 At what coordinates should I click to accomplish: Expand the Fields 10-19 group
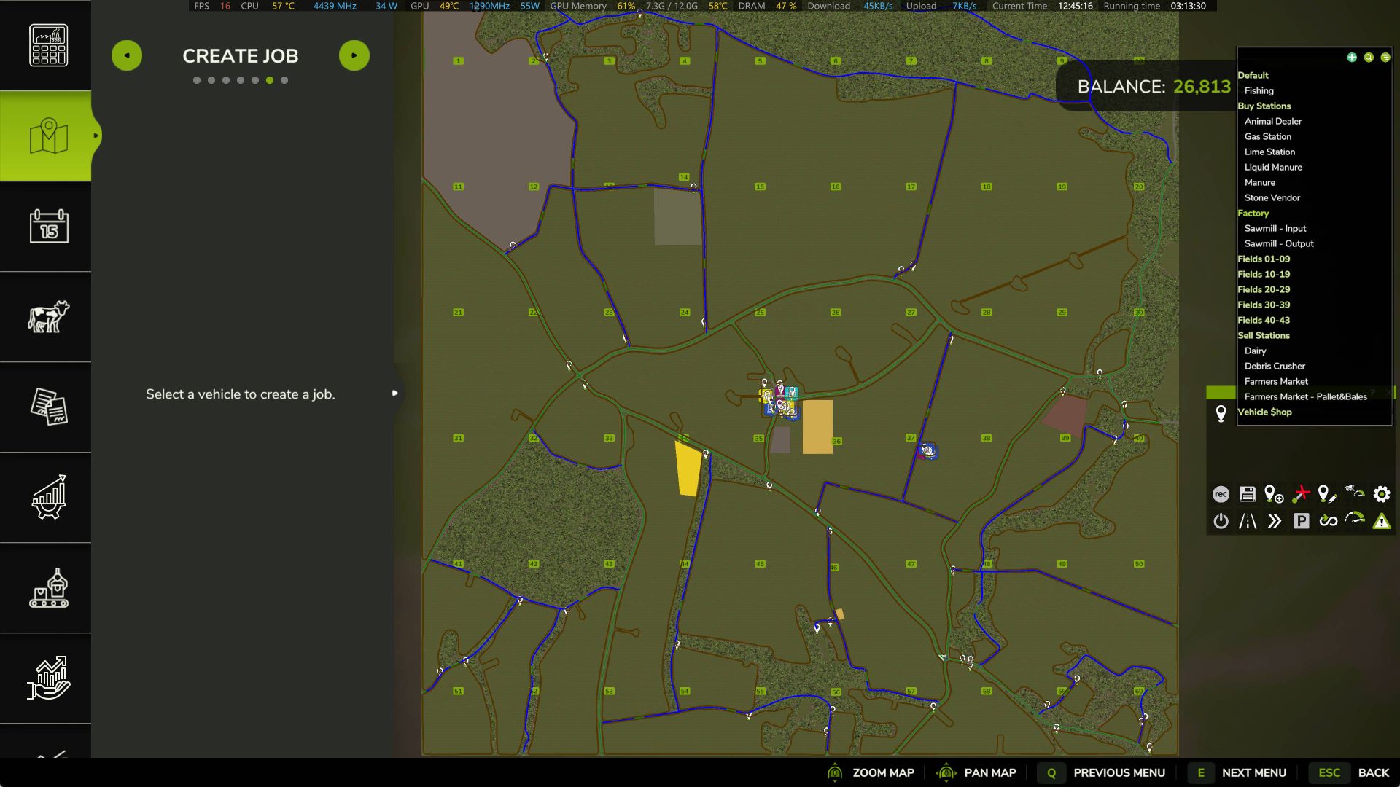point(1264,274)
